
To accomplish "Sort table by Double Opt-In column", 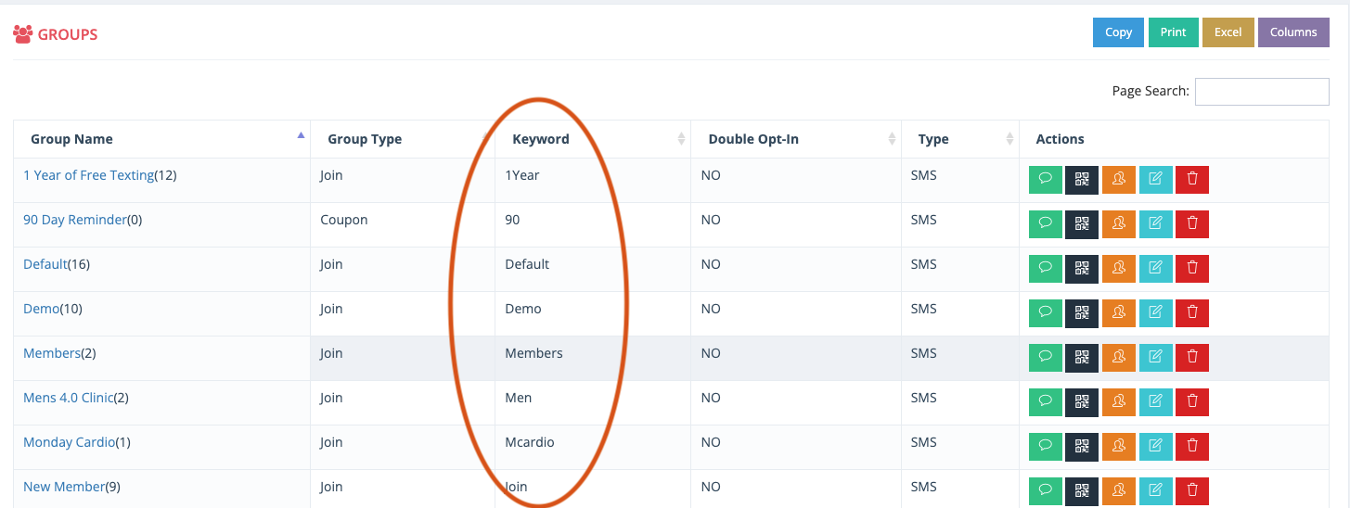I will click(x=796, y=139).
